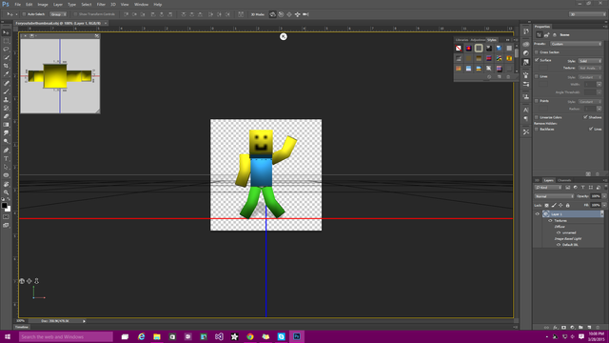This screenshot has width=609, height=343.
Task: Enable the Cross Section checkbox
Action: click(x=537, y=52)
